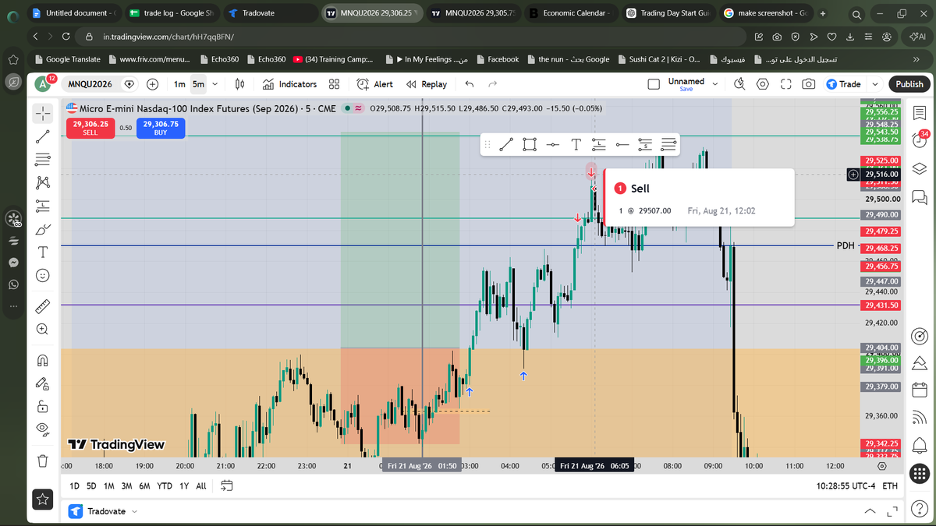Click the blue BUY 29,306.75 button

coord(161,128)
